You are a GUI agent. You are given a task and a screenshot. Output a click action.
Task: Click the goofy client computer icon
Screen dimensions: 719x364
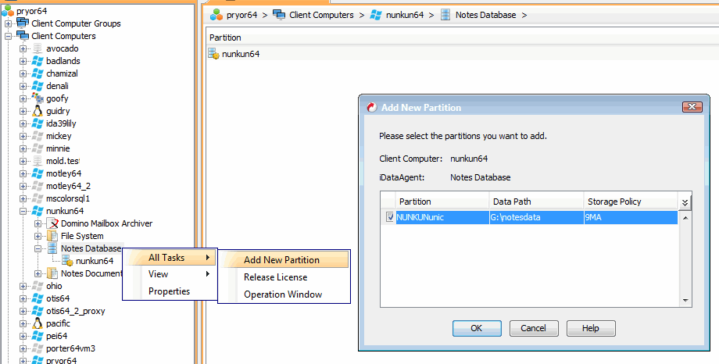coord(38,98)
